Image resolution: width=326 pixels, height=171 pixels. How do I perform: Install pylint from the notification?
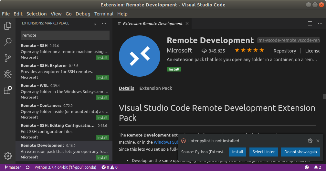tap(238, 152)
